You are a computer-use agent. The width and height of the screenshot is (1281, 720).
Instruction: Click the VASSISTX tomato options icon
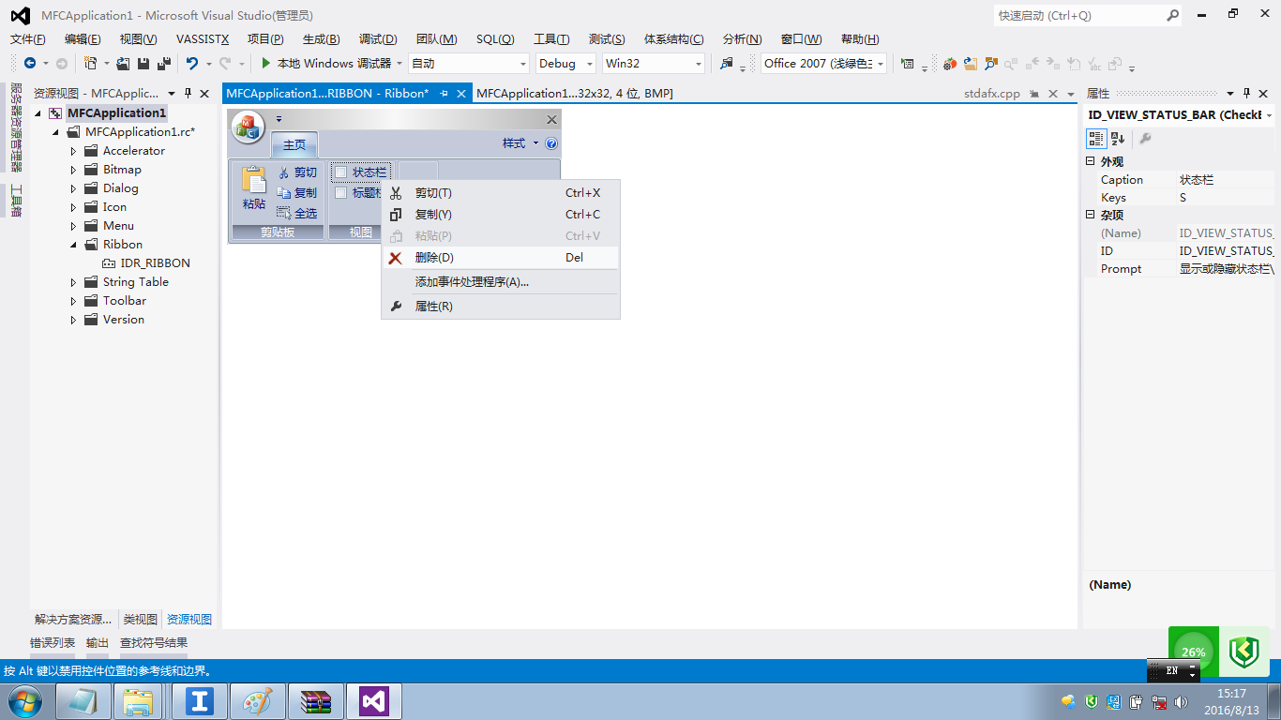[950, 64]
